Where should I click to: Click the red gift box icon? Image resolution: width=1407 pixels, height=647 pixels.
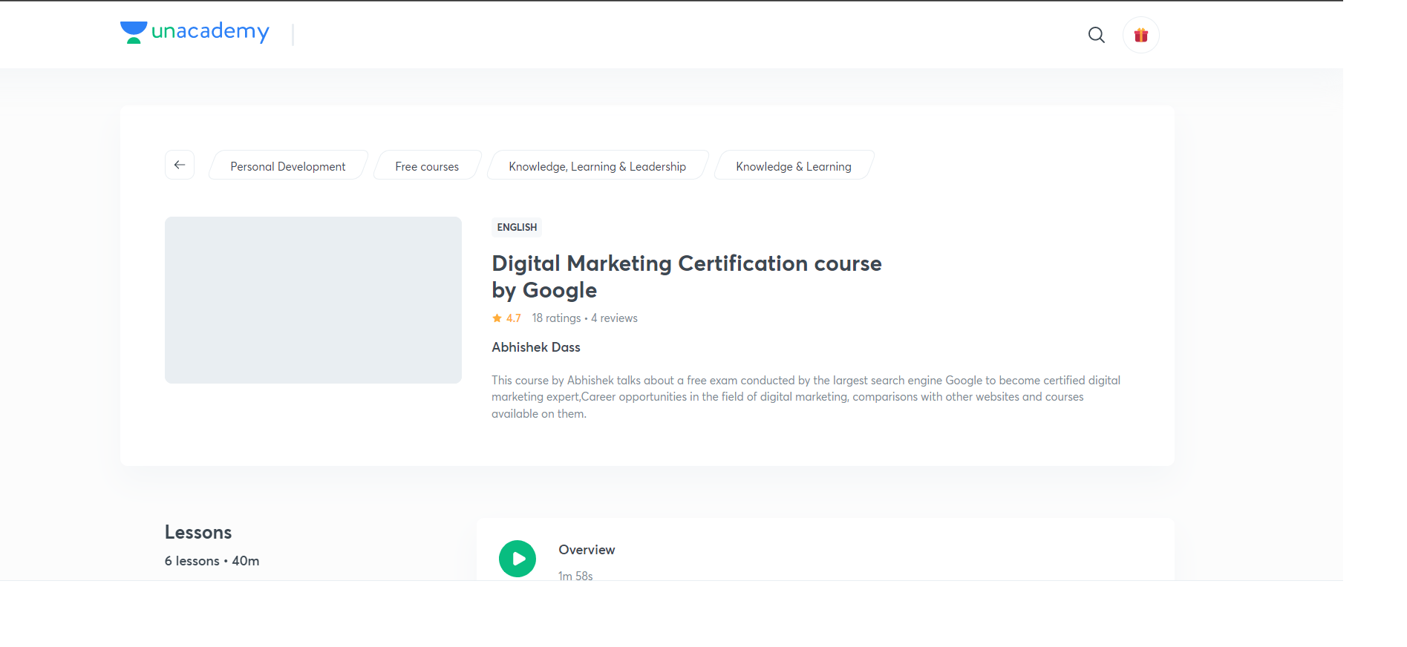[1140, 35]
